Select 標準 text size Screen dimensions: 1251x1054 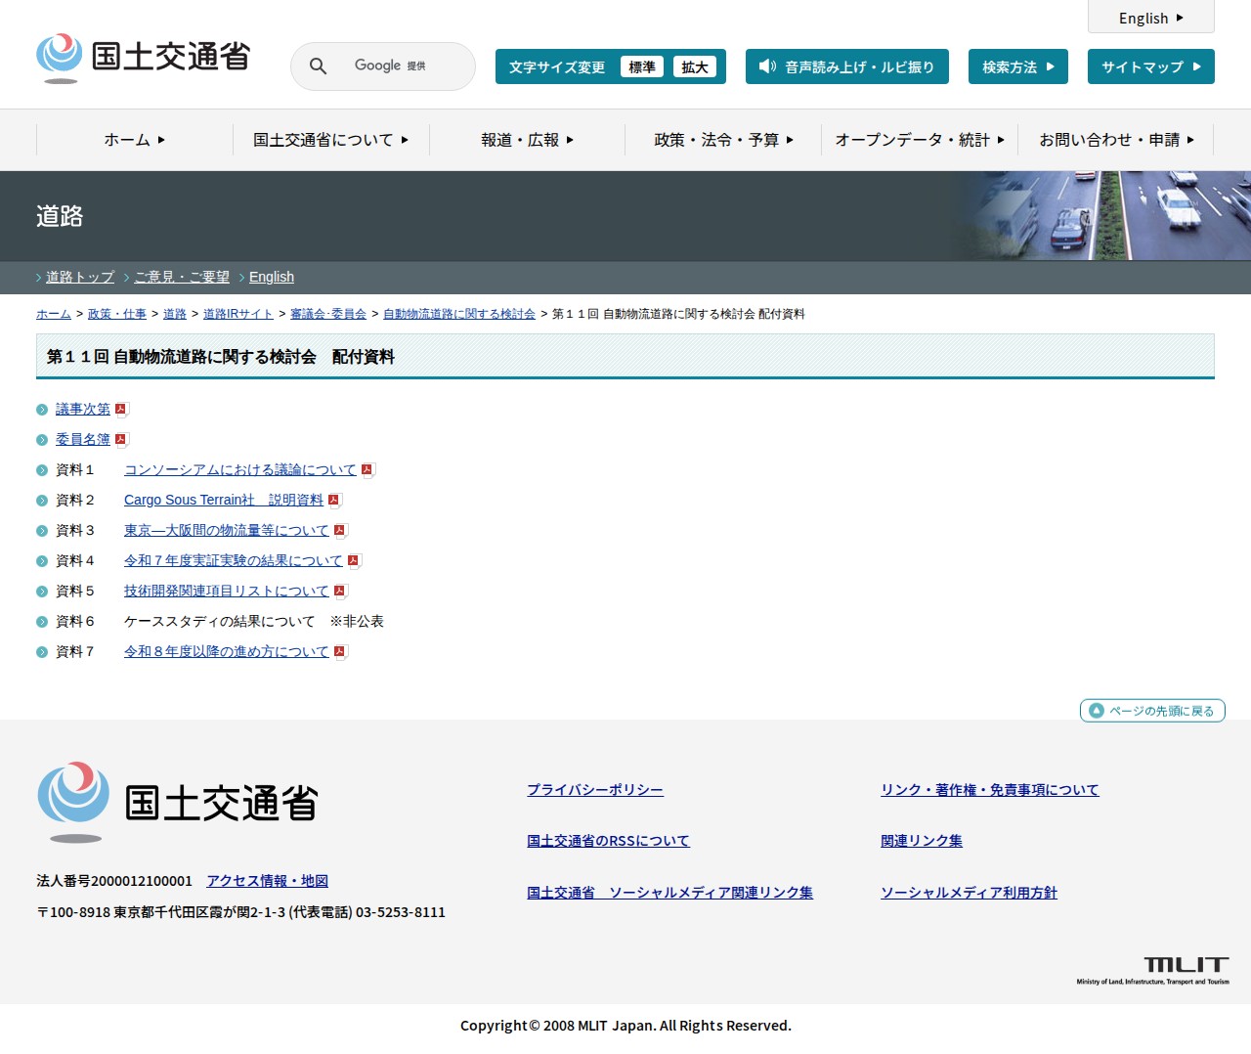pyautogui.click(x=642, y=66)
